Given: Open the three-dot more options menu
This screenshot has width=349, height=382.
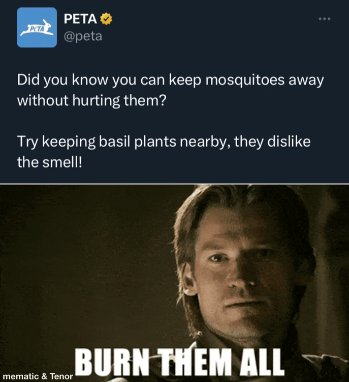Looking at the screenshot, I should pyautogui.click(x=325, y=19).
